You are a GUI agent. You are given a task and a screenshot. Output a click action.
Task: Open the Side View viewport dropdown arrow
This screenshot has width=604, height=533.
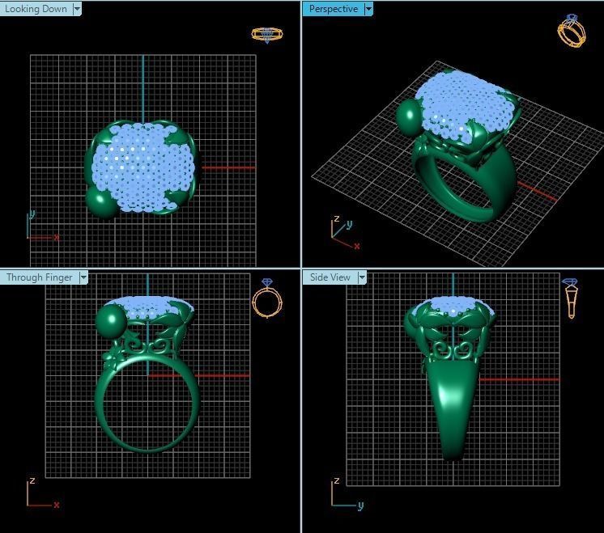pyautogui.click(x=362, y=277)
